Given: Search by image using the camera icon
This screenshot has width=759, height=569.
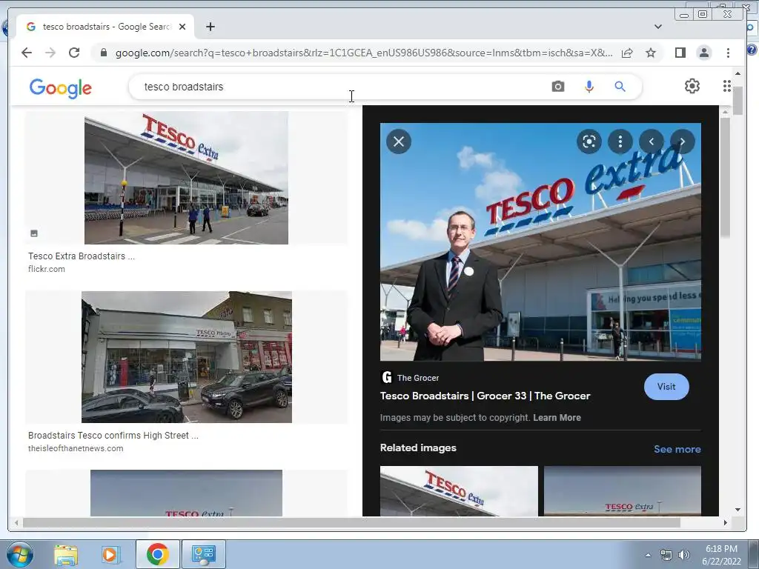Looking at the screenshot, I should (x=558, y=87).
